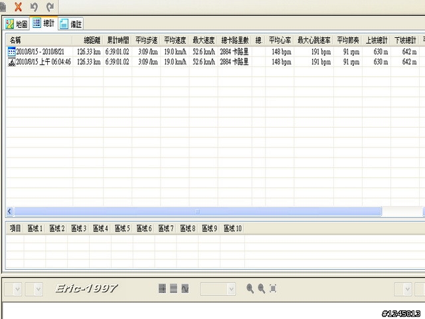Click the 名稱 column header
425x319 pixels.
coord(39,41)
